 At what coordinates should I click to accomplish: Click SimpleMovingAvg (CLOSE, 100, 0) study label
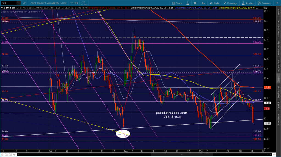pos(237,8)
